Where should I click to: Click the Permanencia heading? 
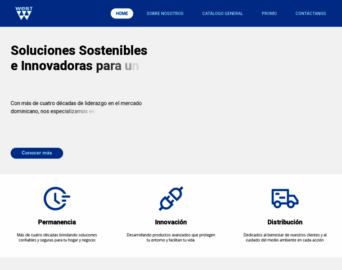(57, 222)
